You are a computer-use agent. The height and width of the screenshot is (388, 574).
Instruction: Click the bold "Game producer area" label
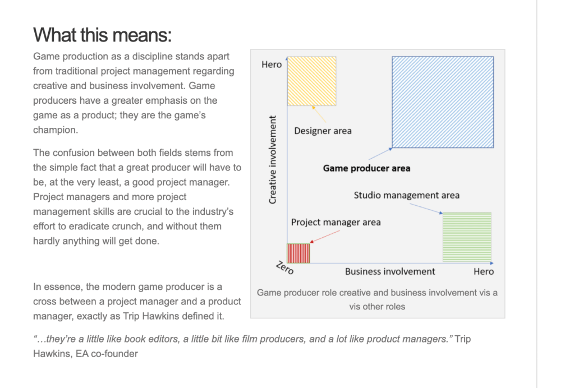pyautogui.click(x=366, y=168)
